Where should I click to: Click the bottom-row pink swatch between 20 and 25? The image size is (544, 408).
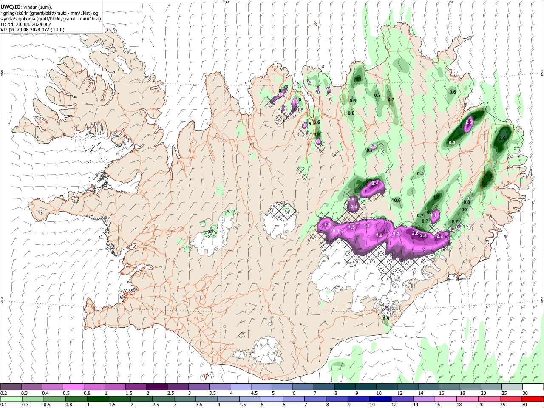pyautogui.click(x=488, y=399)
